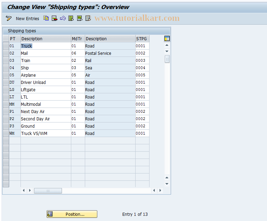This screenshot has width=267, height=221.
Task: Click the Liftgate description field
Action: point(46,90)
